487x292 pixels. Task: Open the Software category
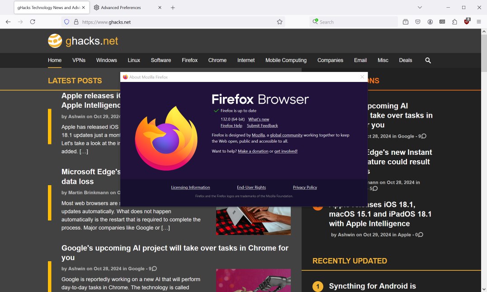coord(161,60)
